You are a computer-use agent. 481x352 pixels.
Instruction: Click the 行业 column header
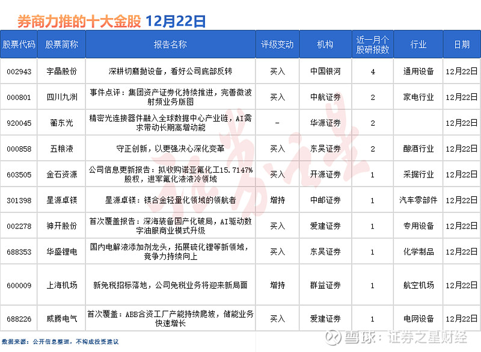pos(419,44)
